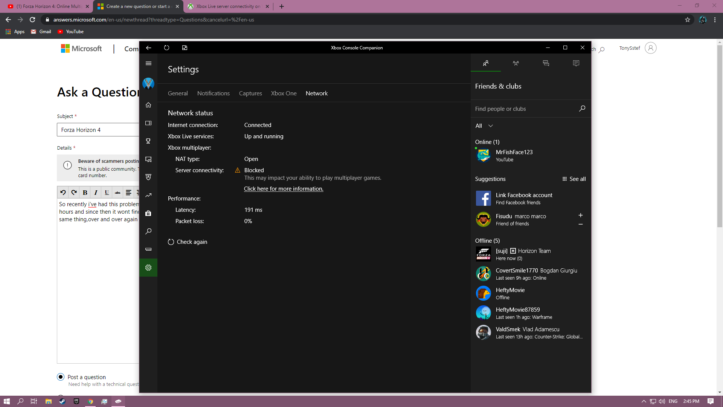
Task: Expand the All friends filter dropdown
Action: coord(484,126)
